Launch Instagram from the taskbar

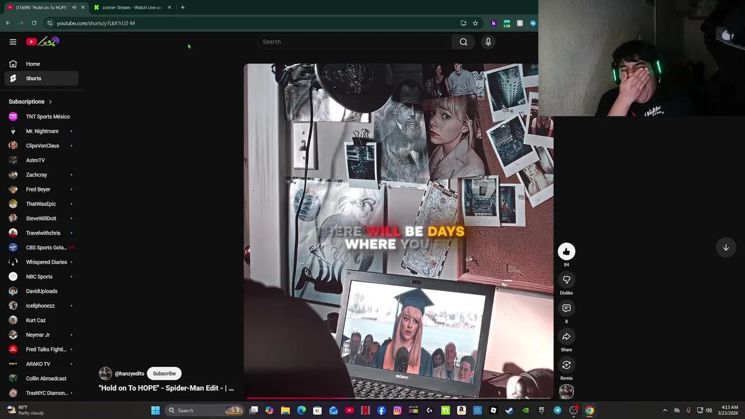coord(398,410)
